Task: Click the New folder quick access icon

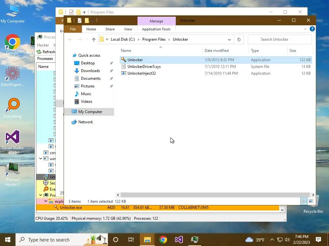Action: point(87,20)
